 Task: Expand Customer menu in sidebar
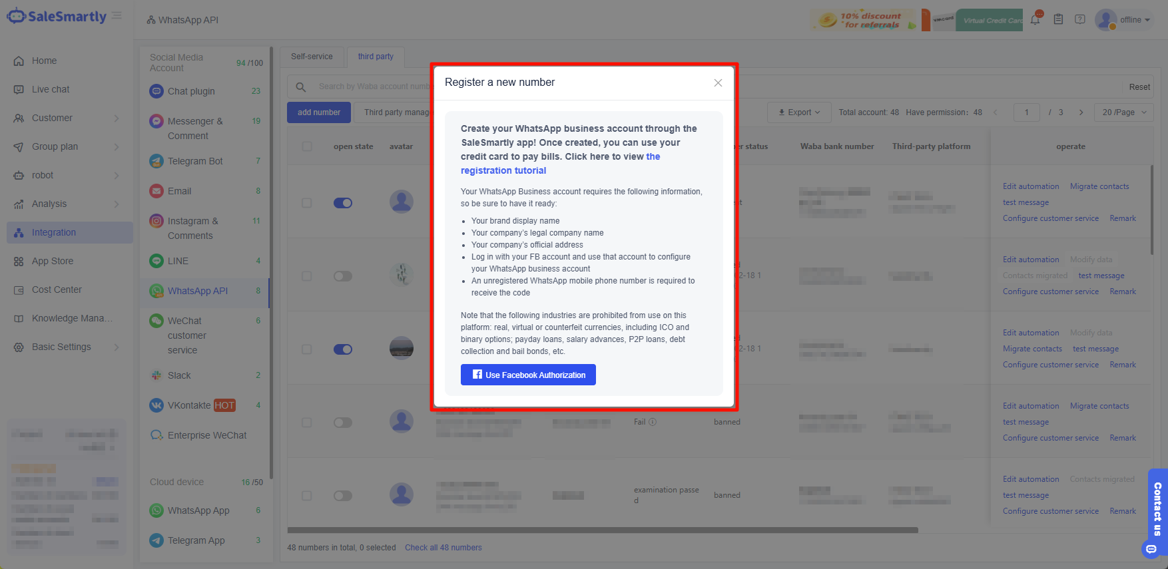[69, 118]
